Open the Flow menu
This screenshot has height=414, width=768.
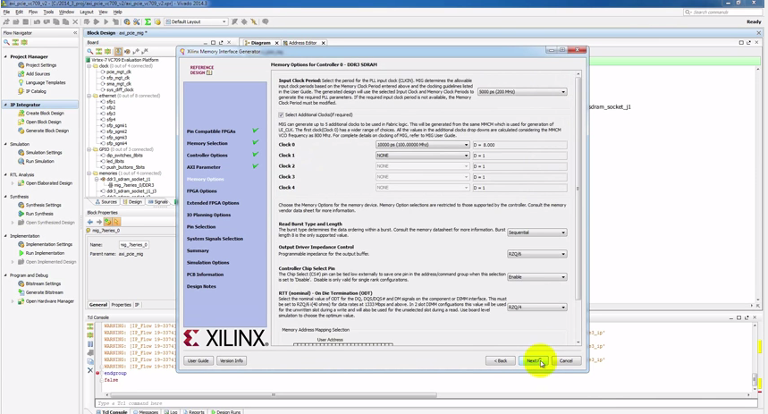(33, 12)
